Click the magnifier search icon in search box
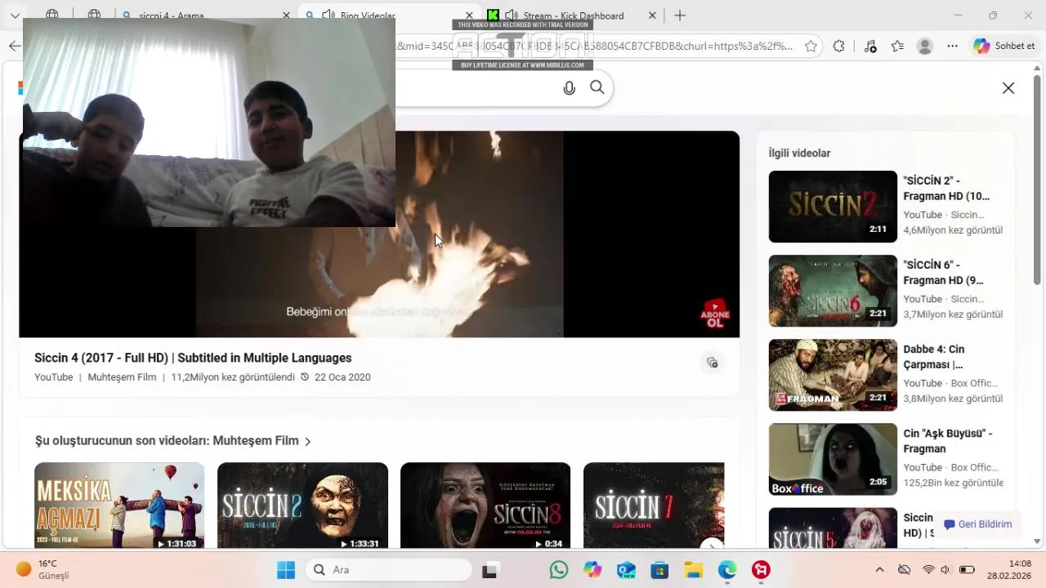The height and width of the screenshot is (588, 1046). [x=597, y=87]
